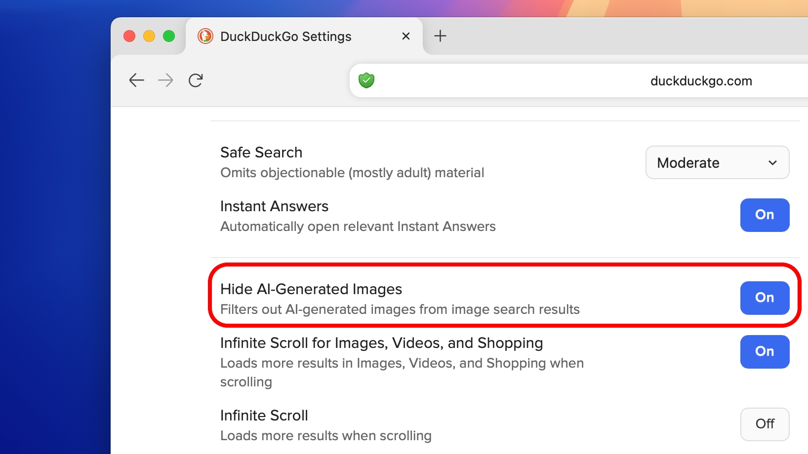Screen dimensions: 808x454
Task: Click the forward navigation arrow
Action: (x=165, y=80)
